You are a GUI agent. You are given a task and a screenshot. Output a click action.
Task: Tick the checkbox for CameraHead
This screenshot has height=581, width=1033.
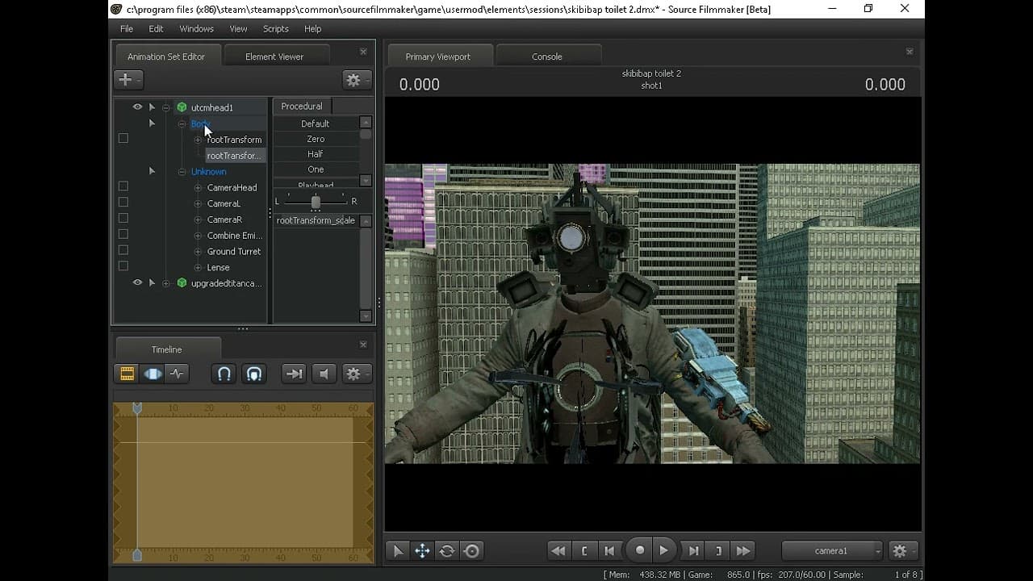click(123, 186)
